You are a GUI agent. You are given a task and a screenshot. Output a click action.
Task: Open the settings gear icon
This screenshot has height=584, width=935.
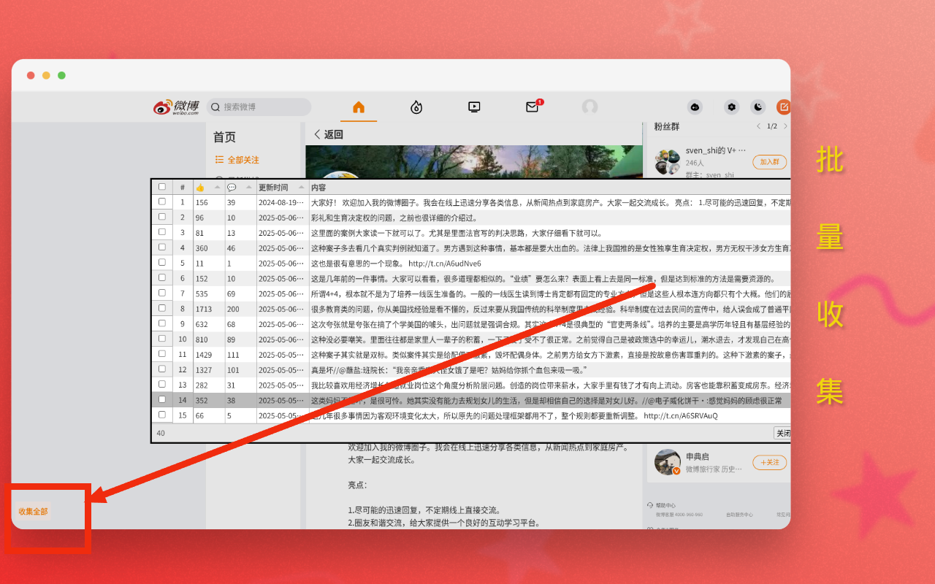pos(731,107)
